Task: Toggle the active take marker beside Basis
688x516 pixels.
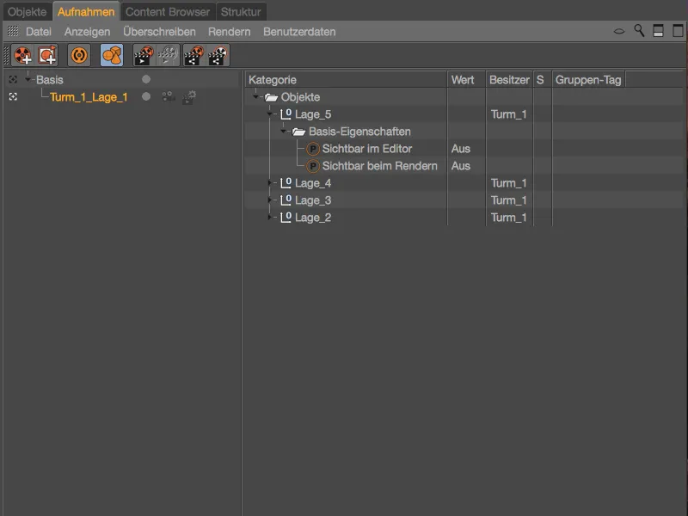Action: (13, 79)
